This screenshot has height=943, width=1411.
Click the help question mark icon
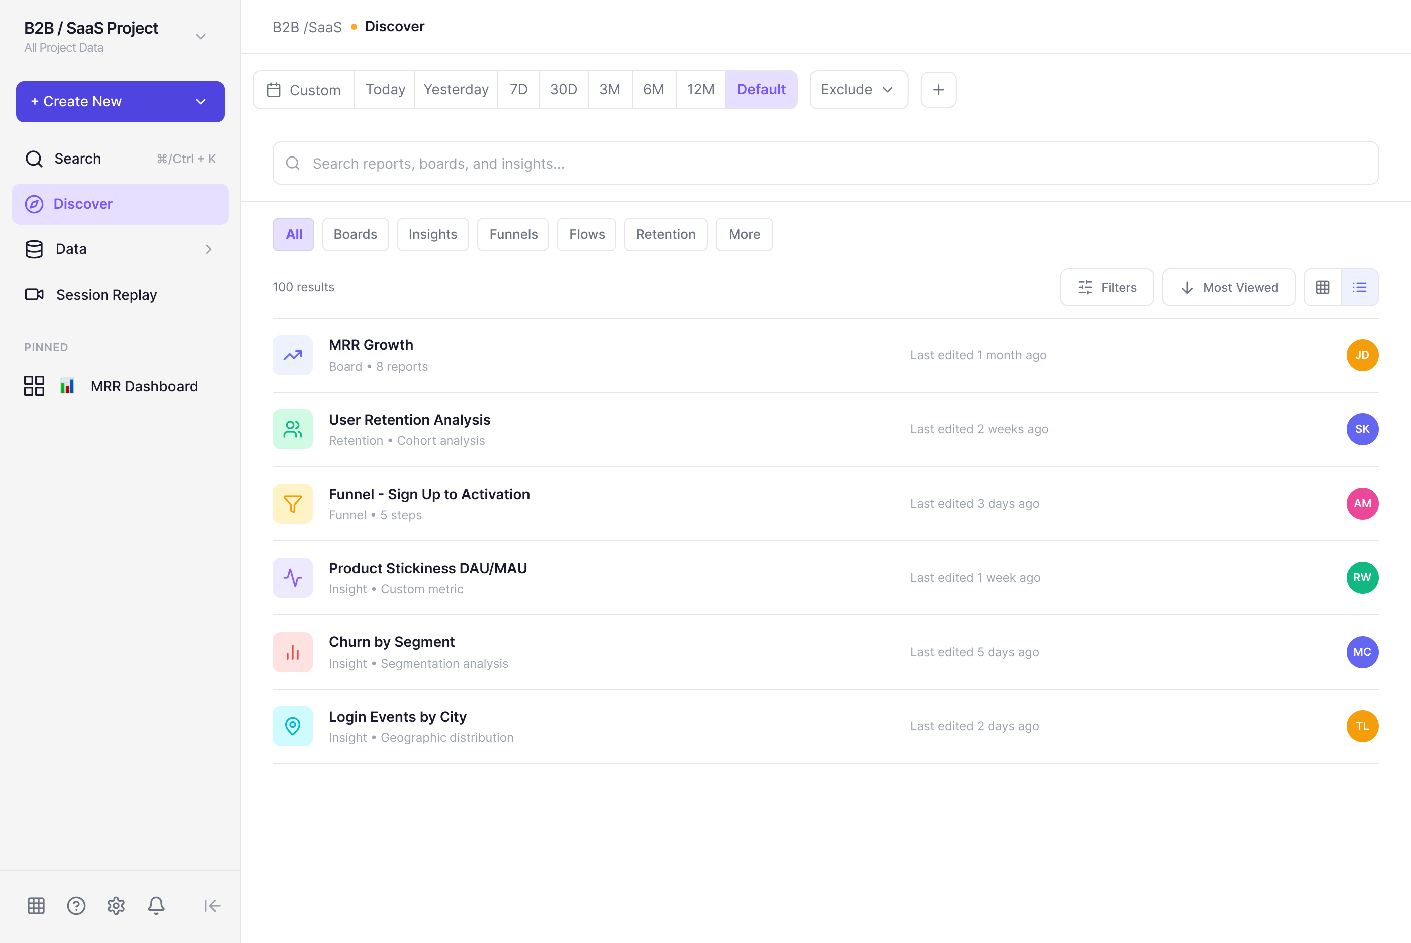click(76, 906)
